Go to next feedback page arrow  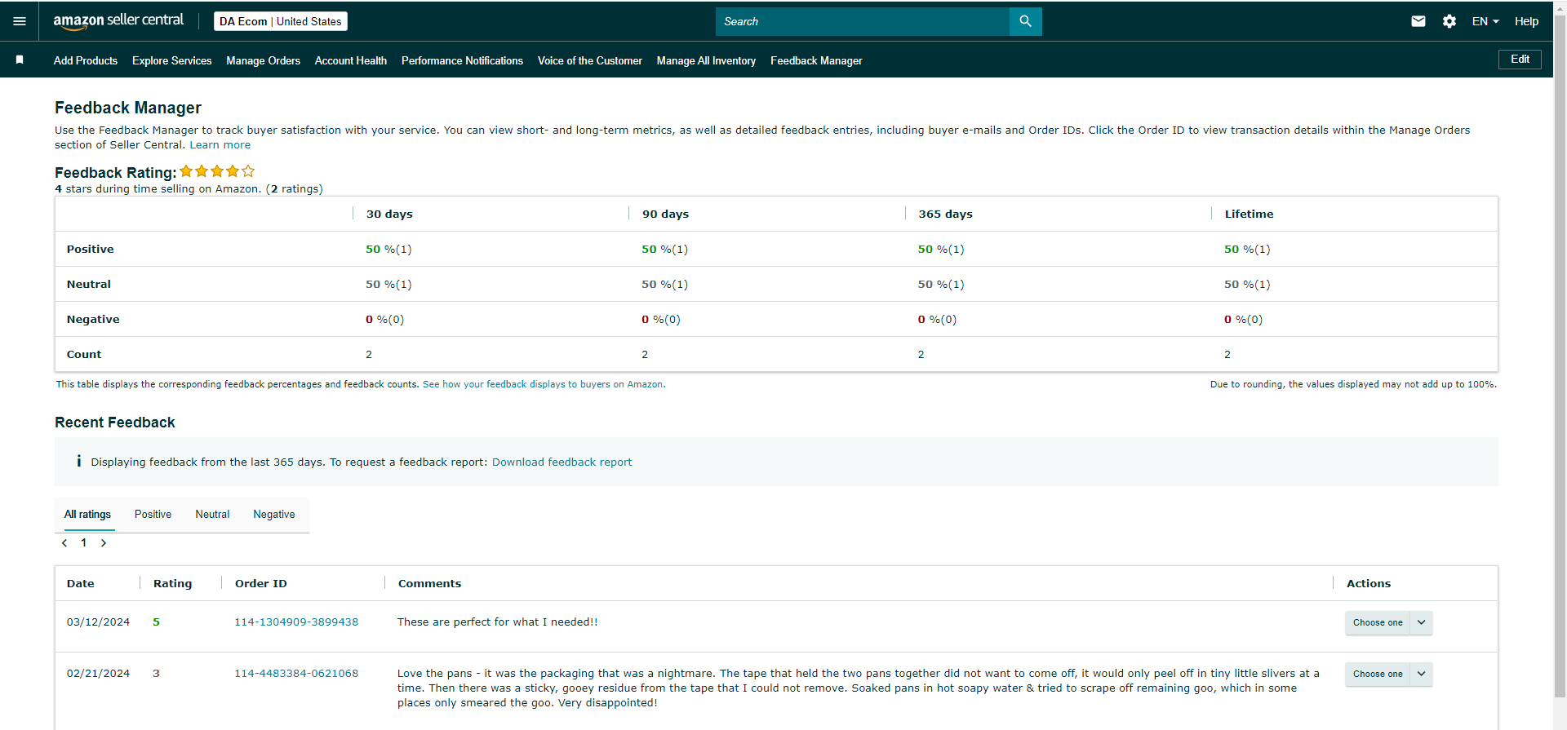(104, 543)
